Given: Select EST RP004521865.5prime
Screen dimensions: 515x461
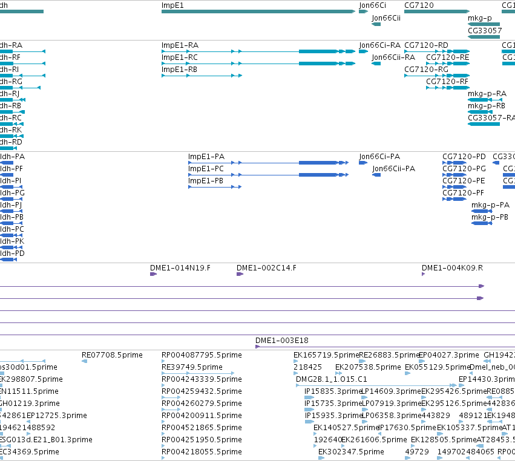Looking at the screenshot, I should click(202, 428).
